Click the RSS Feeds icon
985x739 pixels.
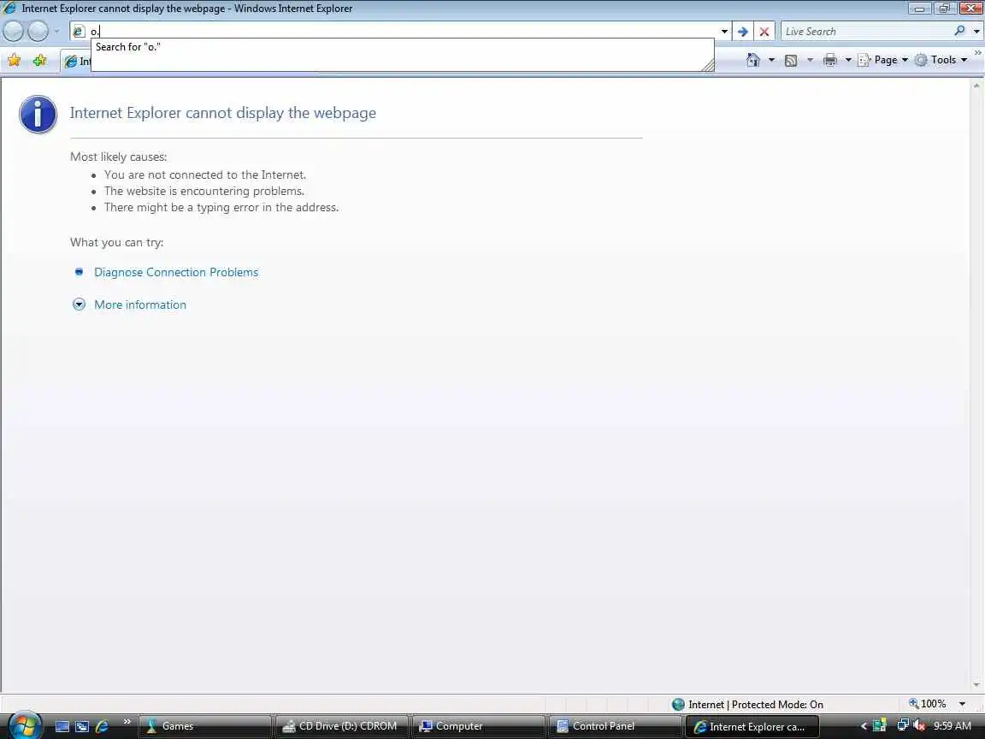(791, 61)
